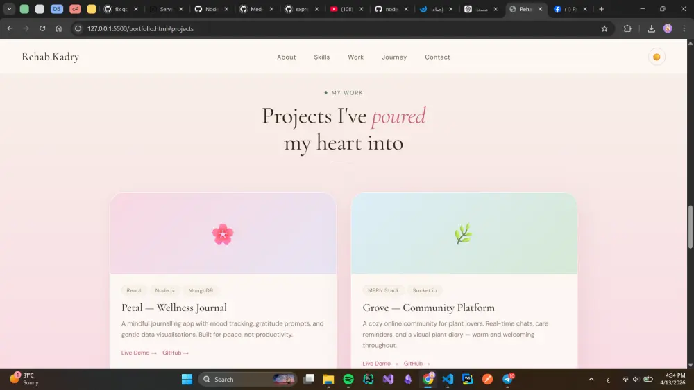Open GitHub link for Grove Community Platform
The image size is (694, 390).
click(416, 364)
